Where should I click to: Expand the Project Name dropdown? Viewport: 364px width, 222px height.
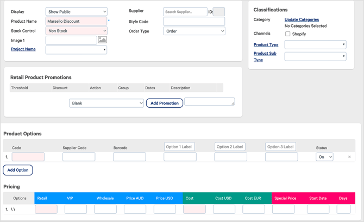tap(76, 50)
